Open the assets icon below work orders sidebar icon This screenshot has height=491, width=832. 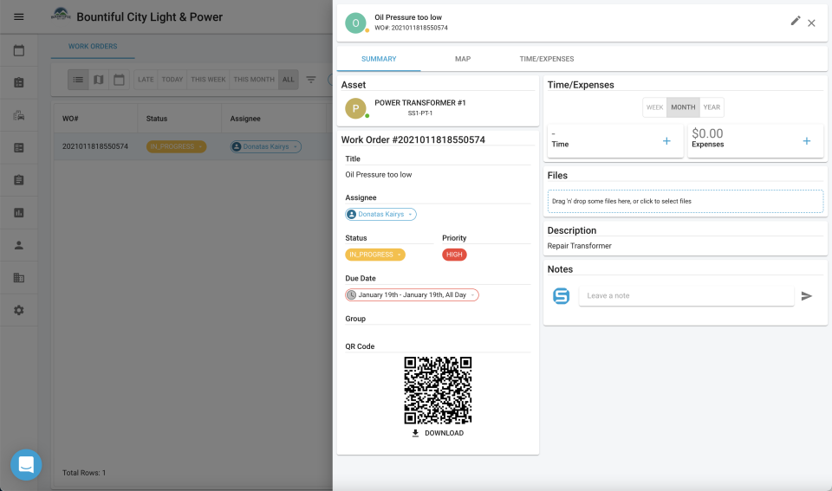pos(18,115)
